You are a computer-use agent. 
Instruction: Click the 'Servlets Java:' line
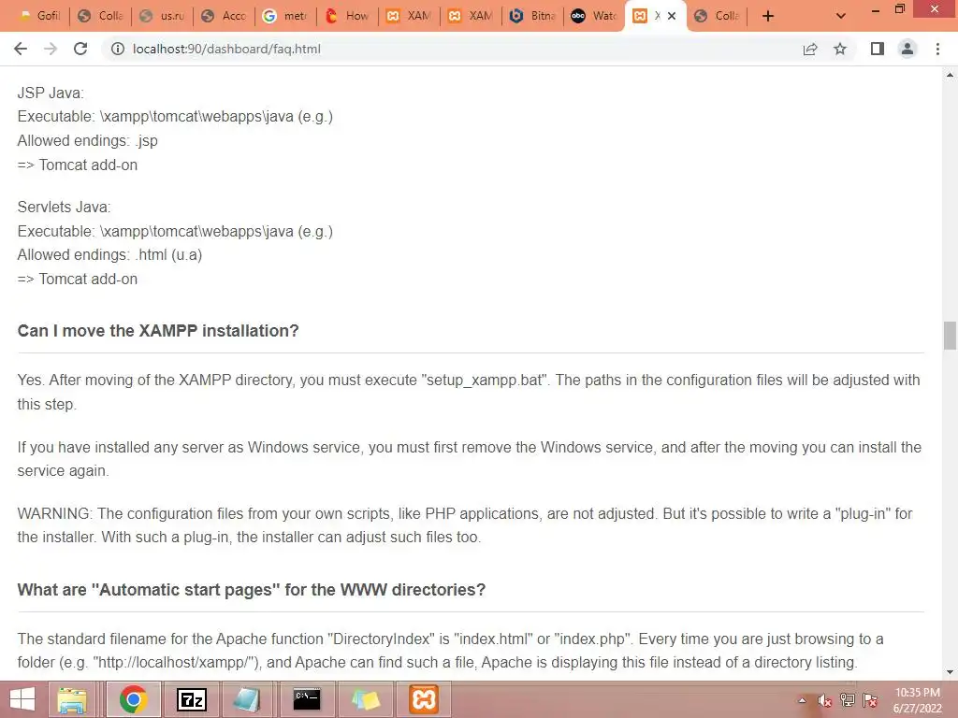click(x=65, y=207)
